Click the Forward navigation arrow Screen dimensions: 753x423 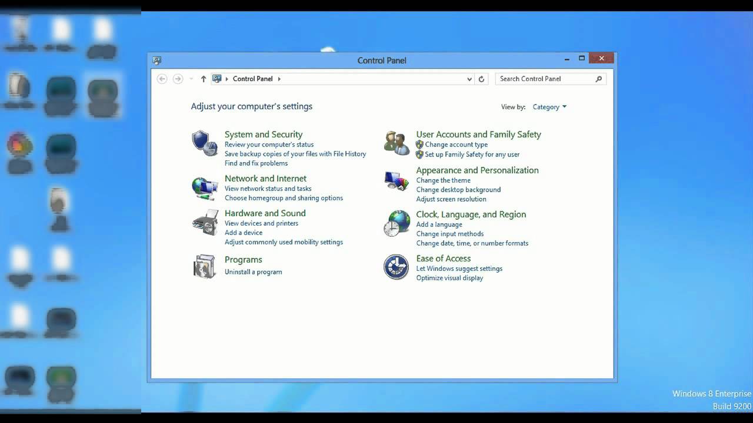(x=178, y=79)
